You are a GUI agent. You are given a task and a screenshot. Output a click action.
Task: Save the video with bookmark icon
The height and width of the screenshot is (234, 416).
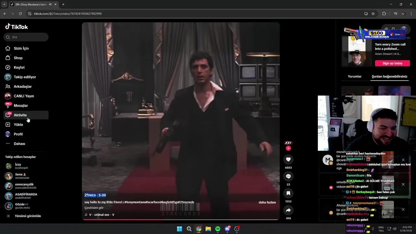coord(288,193)
